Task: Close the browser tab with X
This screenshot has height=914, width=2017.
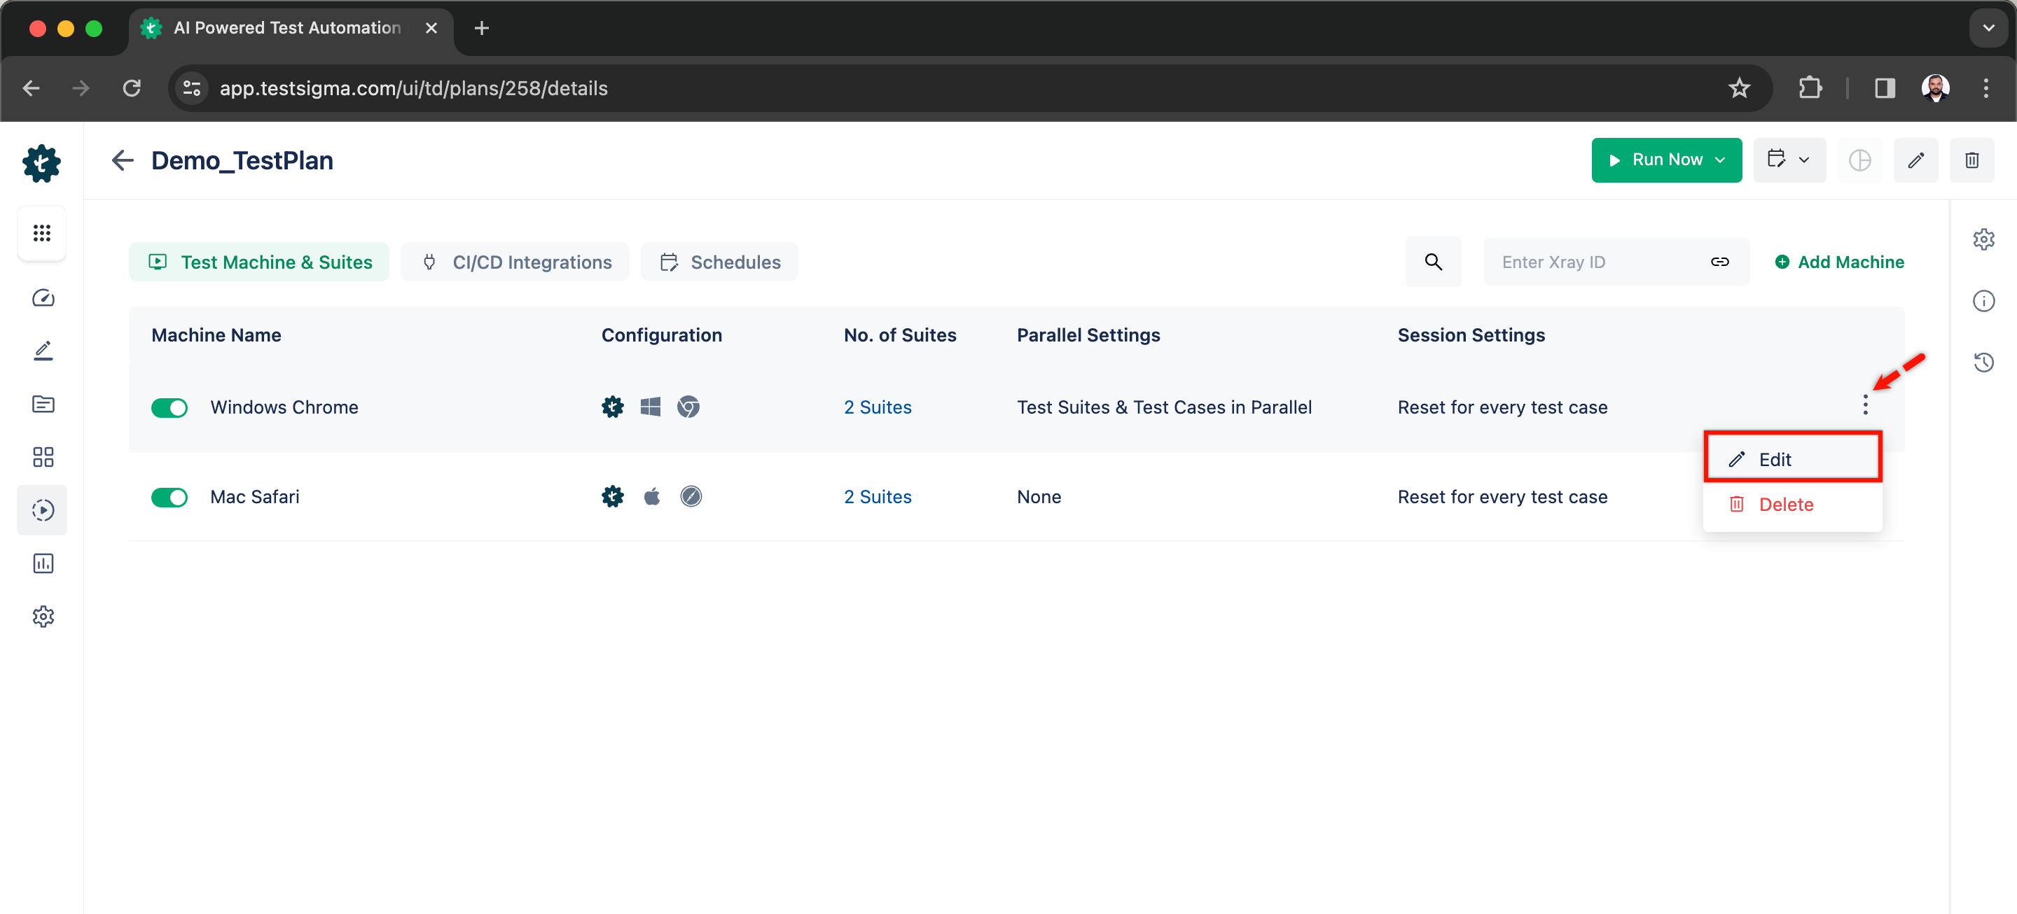Action: click(x=431, y=28)
